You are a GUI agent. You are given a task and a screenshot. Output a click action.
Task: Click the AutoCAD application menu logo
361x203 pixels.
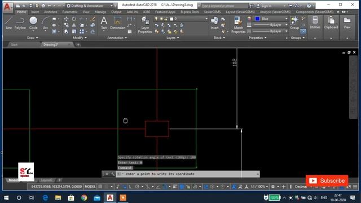coord(7,7)
